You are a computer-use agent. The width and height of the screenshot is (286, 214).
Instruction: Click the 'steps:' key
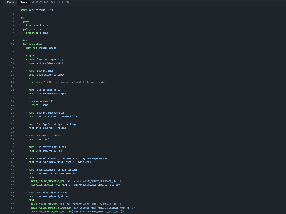pos(30,56)
